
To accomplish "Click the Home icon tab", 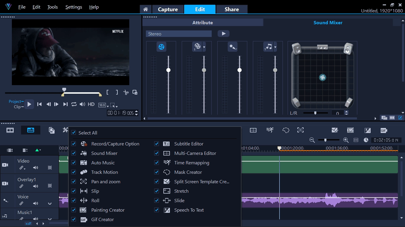I will 146,9.
